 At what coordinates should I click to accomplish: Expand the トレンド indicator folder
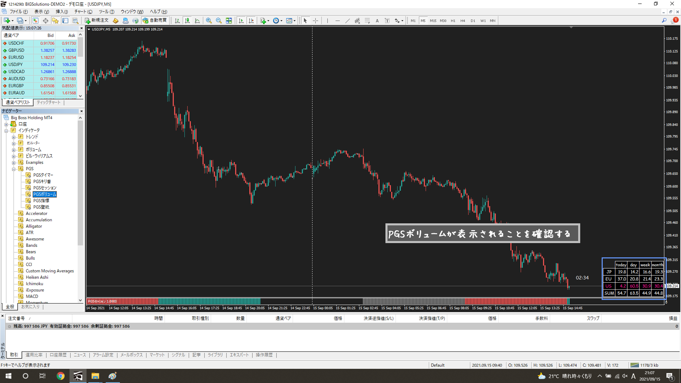(14, 137)
